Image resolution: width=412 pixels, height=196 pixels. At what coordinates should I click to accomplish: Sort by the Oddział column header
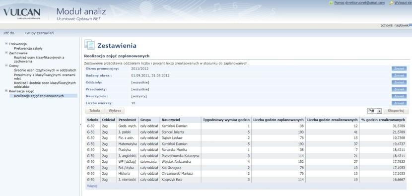pos(108,120)
